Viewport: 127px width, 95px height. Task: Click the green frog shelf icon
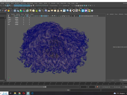(37, 11)
